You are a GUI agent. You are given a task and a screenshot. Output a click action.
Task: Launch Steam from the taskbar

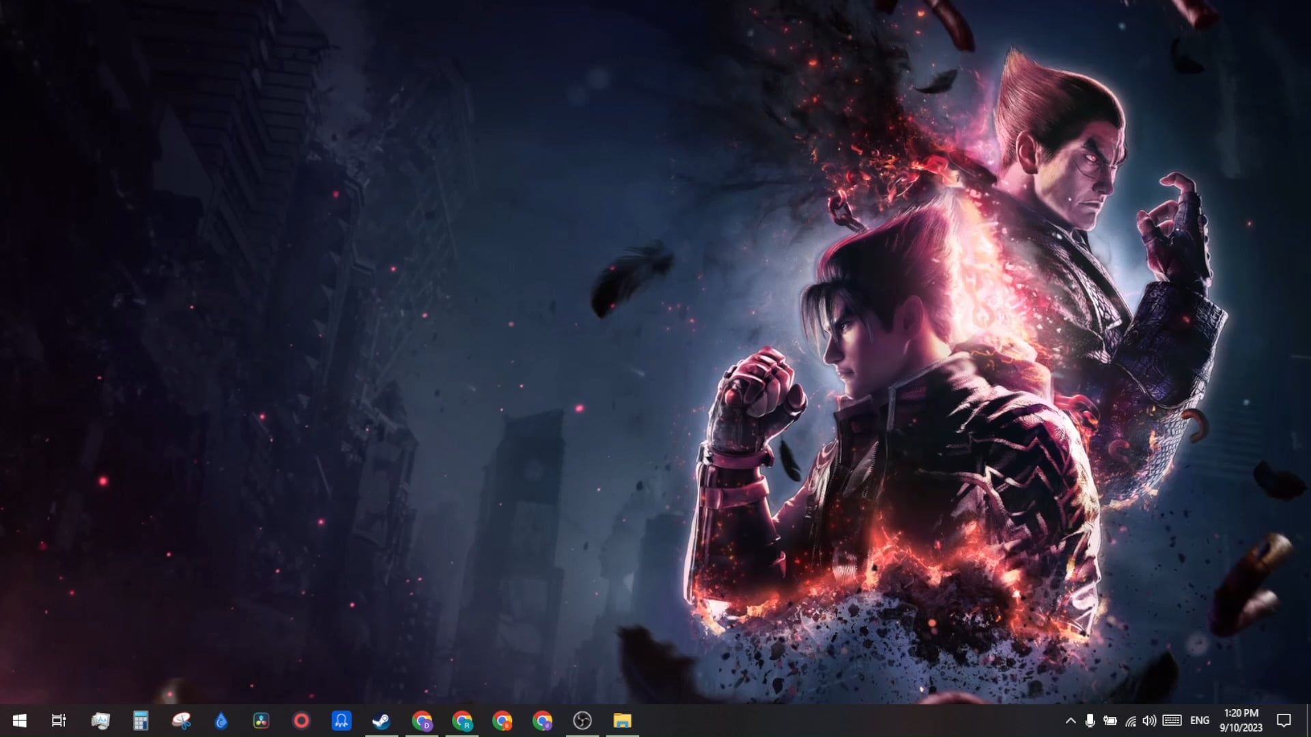pos(382,720)
